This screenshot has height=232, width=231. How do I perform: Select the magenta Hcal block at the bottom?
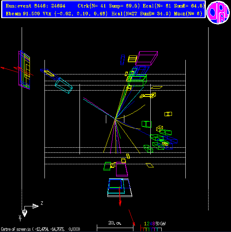[122, 169]
